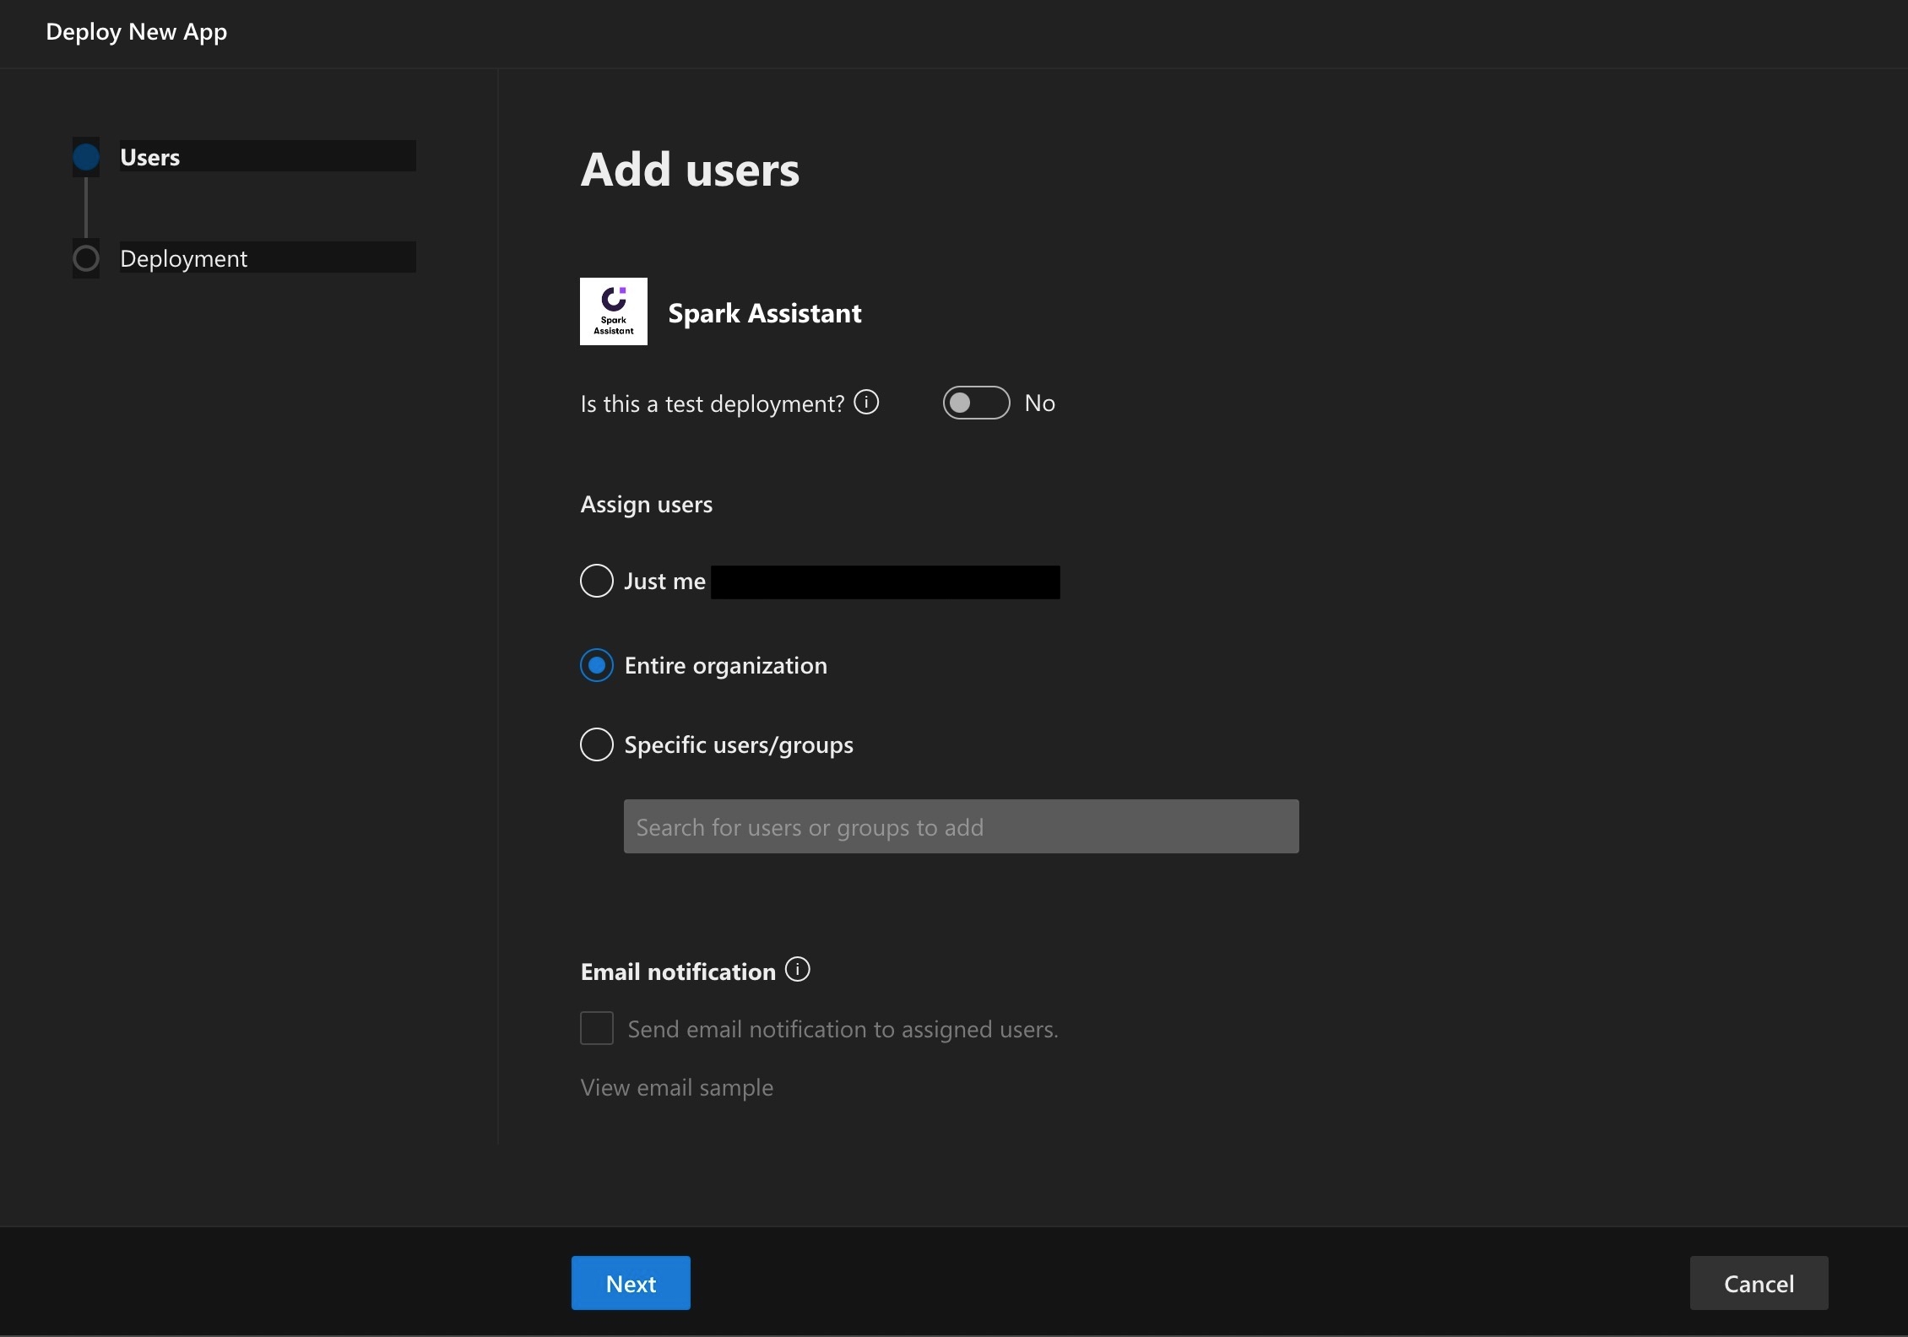Screen dimensions: 1908x1337
Task: Go to the Users step label
Action: click(x=150, y=157)
